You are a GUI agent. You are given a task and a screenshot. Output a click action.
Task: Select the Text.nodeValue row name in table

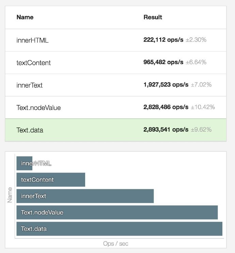tap(38, 108)
